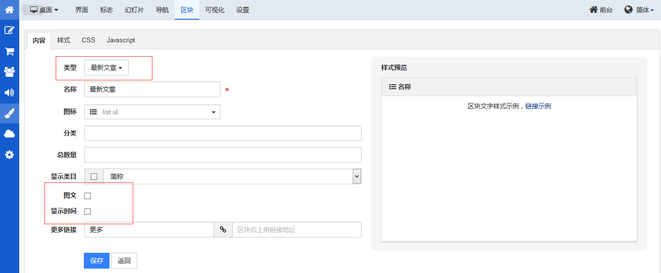Viewport: 661px width, 273px height.
Task: Open the cloud sidebar icon
Action: (x=9, y=134)
